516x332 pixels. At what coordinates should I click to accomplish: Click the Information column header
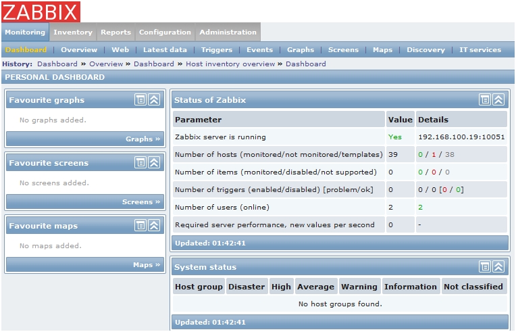[411, 287]
